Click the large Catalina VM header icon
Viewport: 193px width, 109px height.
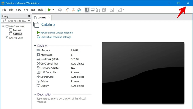tap(36, 24)
